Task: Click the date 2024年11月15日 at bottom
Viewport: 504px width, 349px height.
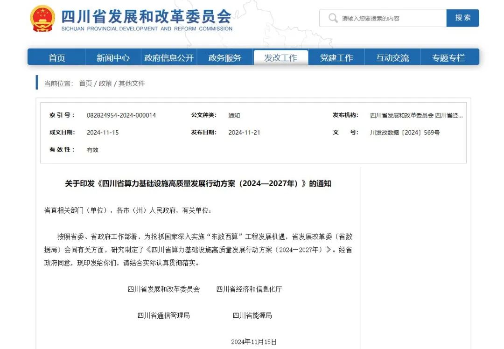Action: [x=253, y=342]
